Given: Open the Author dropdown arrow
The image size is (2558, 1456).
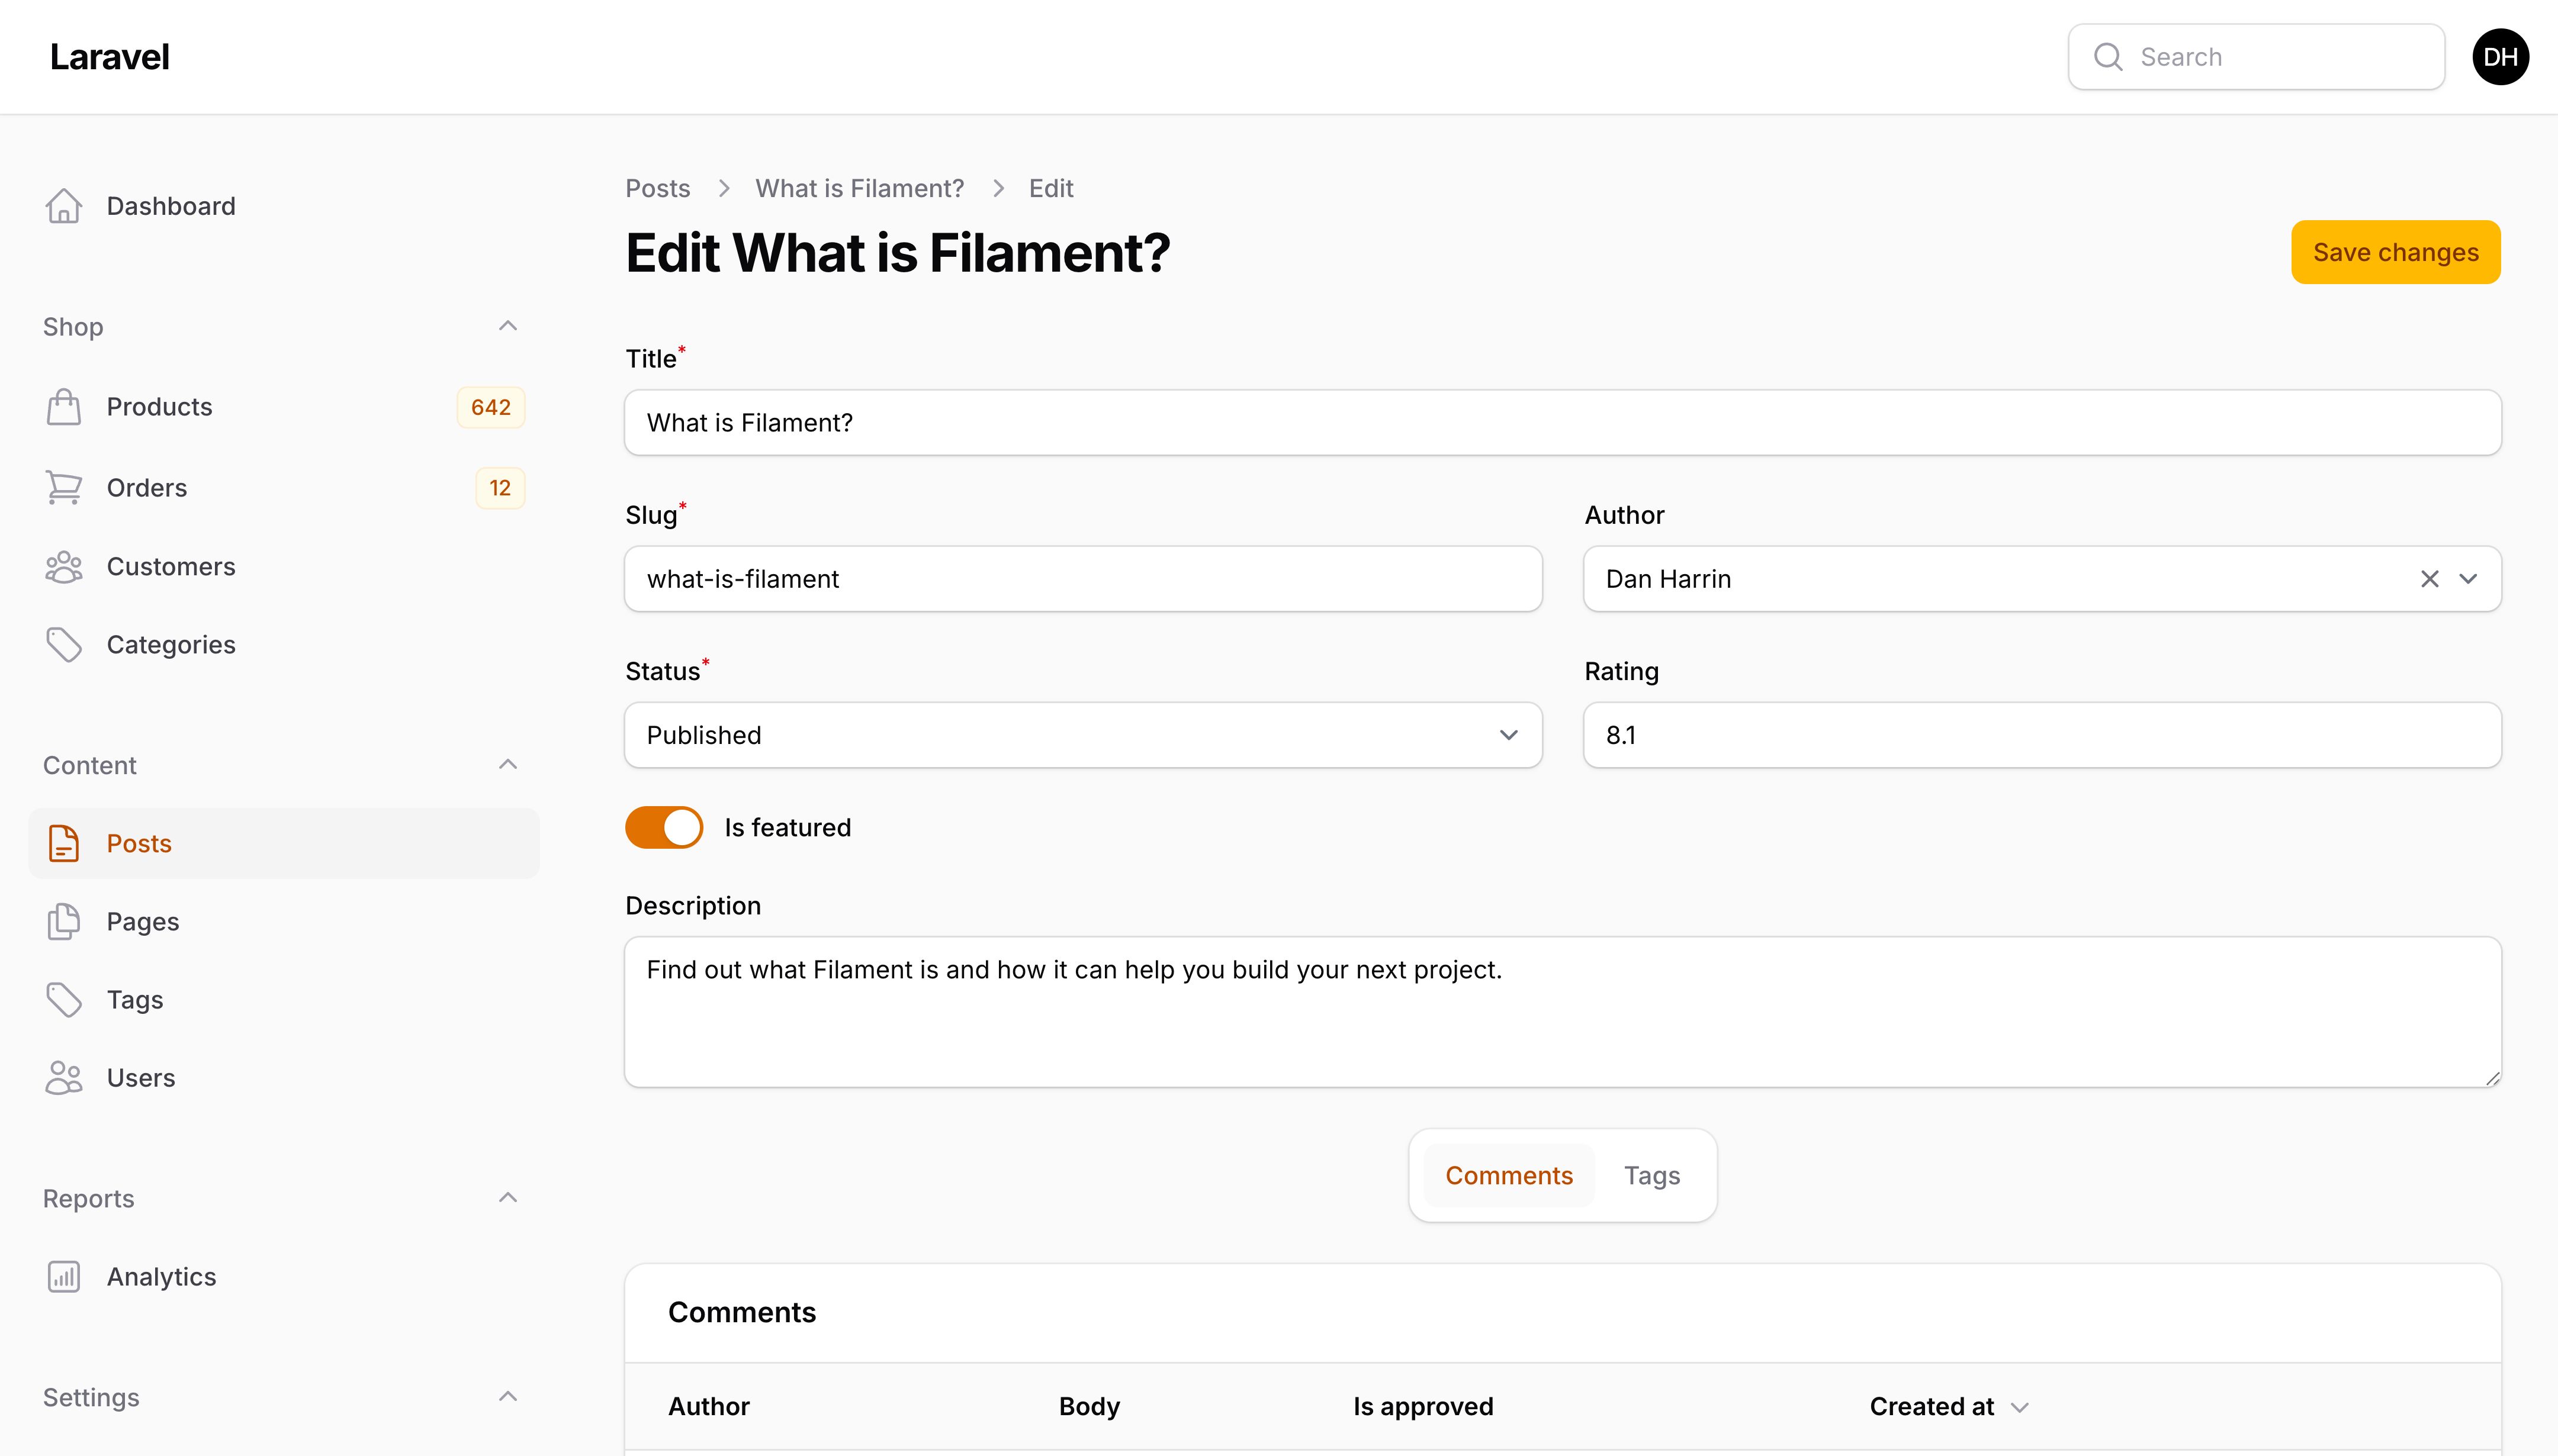Looking at the screenshot, I should (2468, 579).
